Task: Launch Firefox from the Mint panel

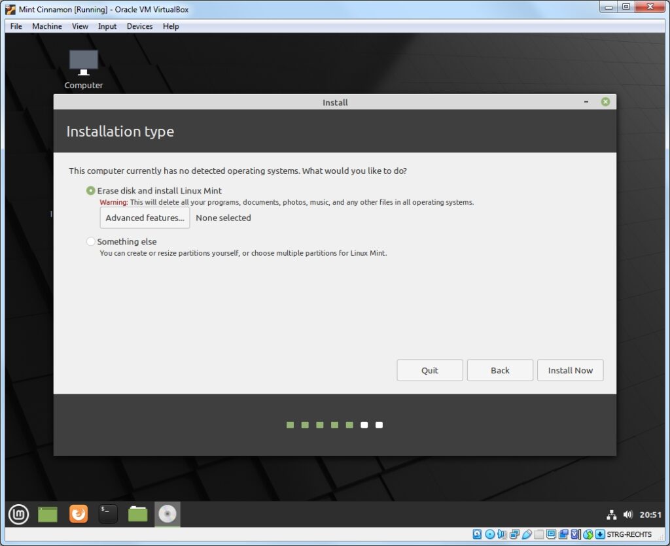Action: click(79, 514)
